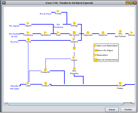Click the Sta Cecília pumping station square
This screenshot has width=138, height=113.
click(74, 33)
